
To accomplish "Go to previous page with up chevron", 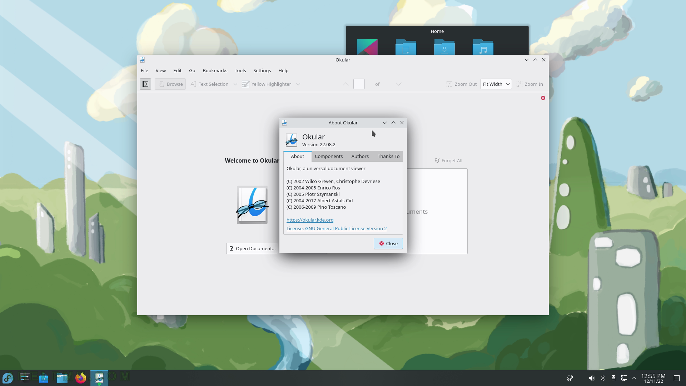I will tap(346, 84).
